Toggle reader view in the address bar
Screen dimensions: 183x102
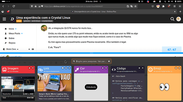[128, 6]
